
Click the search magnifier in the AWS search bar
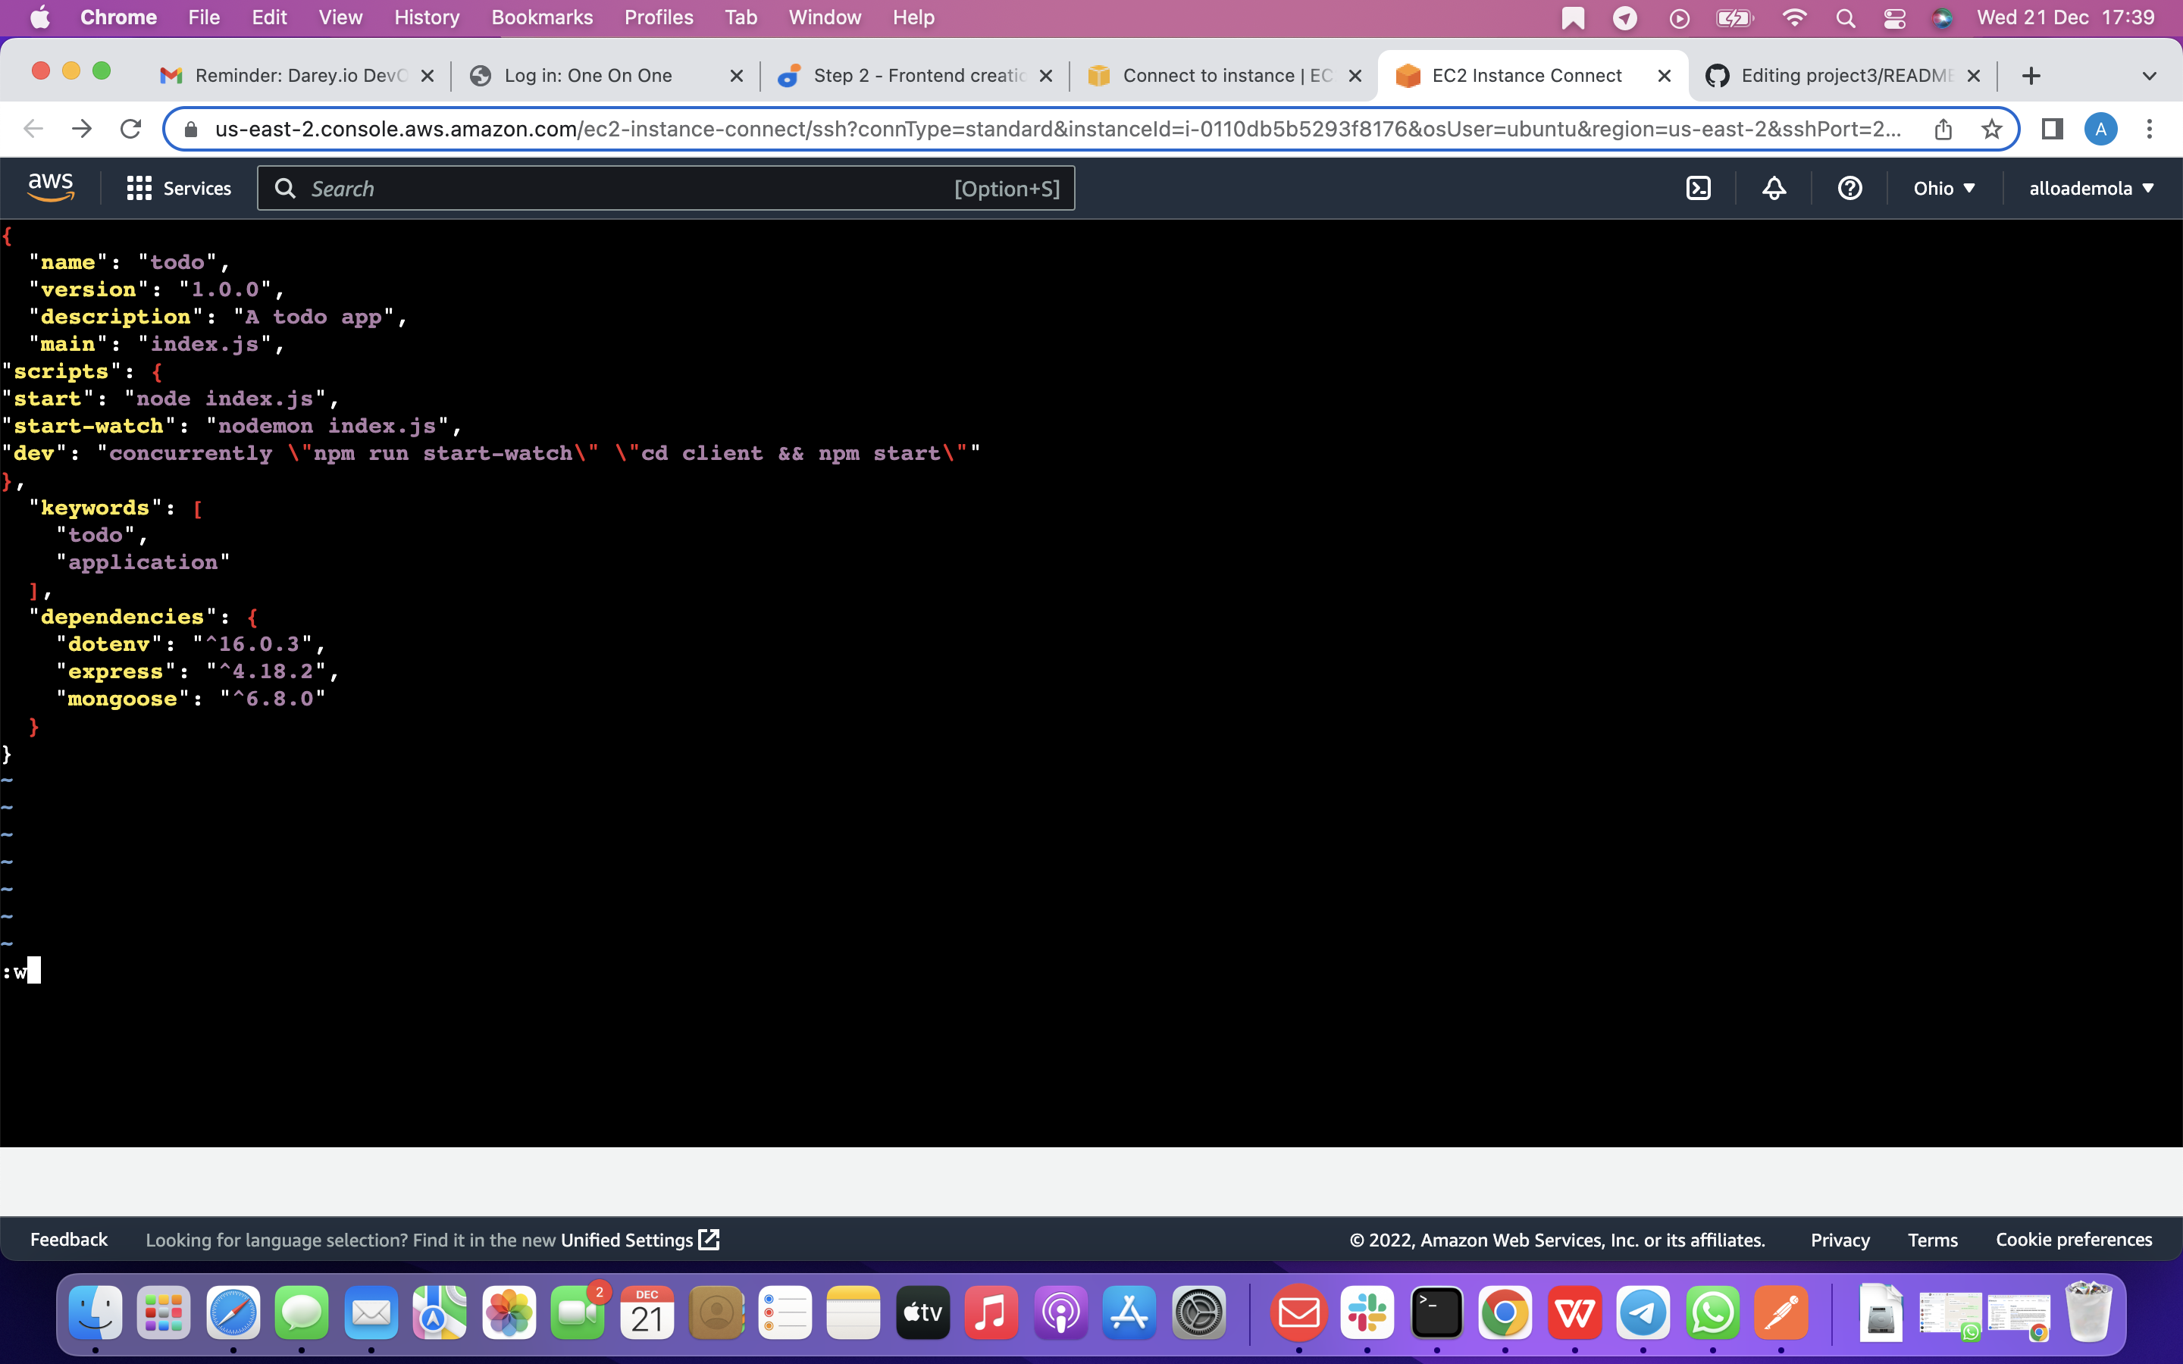[286, 188]
